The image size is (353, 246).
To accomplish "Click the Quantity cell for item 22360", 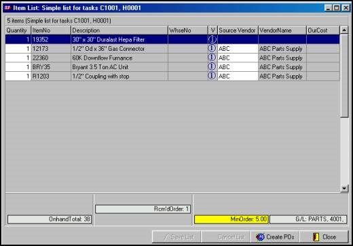I will point(18,58).
